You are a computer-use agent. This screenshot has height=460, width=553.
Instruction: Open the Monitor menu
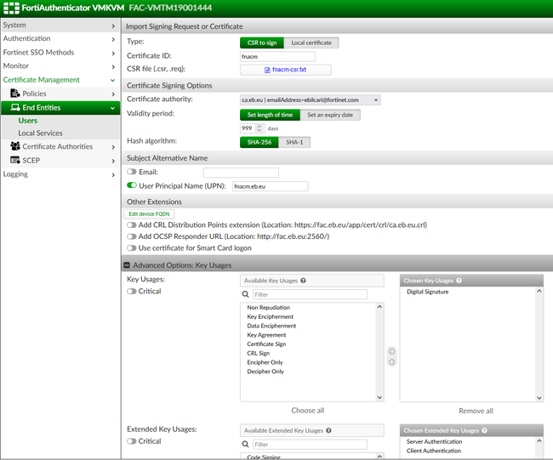tap(60, 66)
